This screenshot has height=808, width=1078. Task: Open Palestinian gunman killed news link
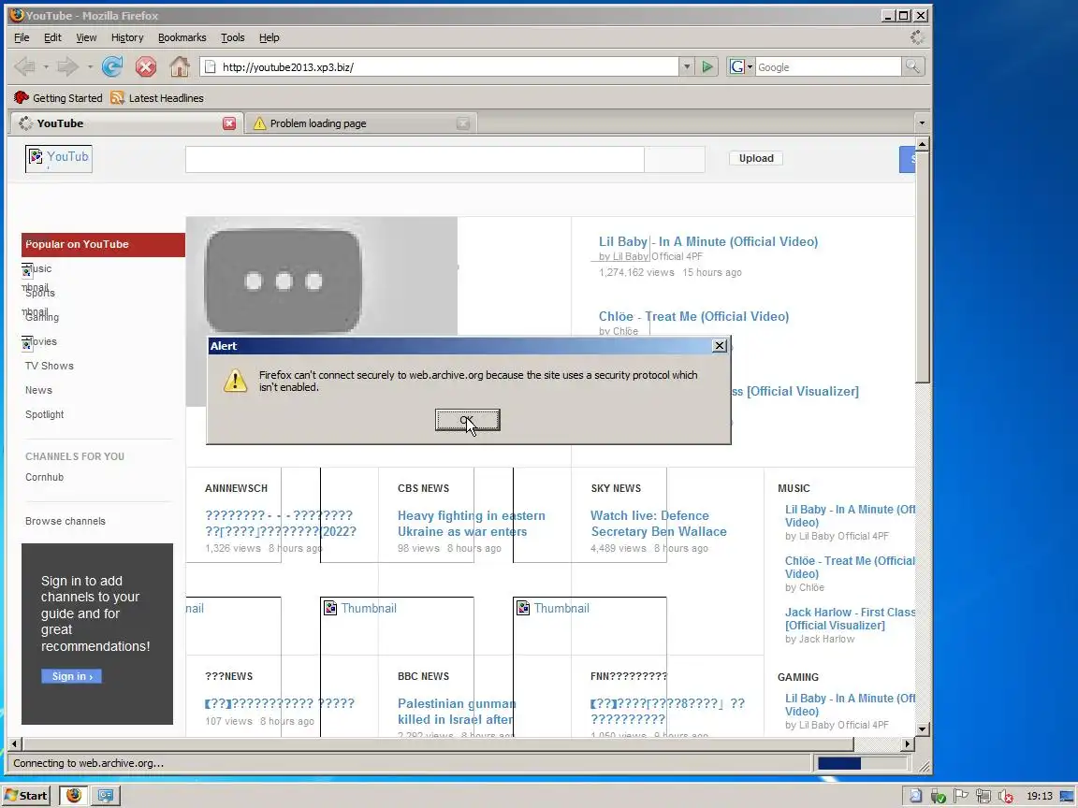pyautogui.click(x=457, y=711)
